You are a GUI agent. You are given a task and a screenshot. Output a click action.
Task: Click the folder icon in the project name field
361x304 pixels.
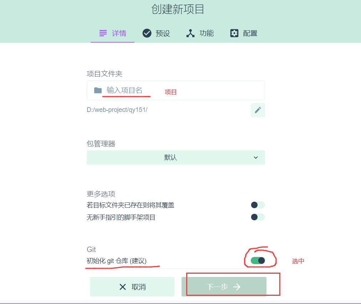[x=98, y=91]
